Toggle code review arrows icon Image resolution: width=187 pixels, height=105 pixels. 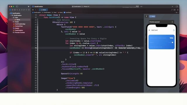pos(172,10)
